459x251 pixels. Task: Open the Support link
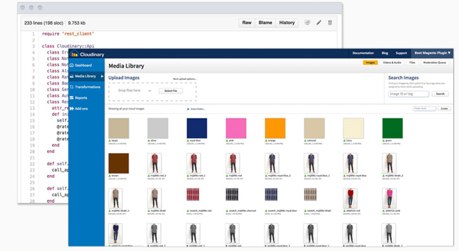tap(401, 53)
